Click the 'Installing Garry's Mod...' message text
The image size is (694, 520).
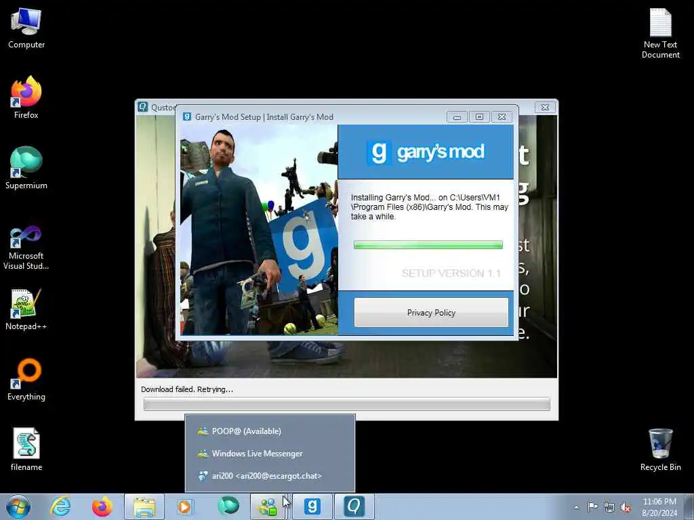[x=429, y=207]
